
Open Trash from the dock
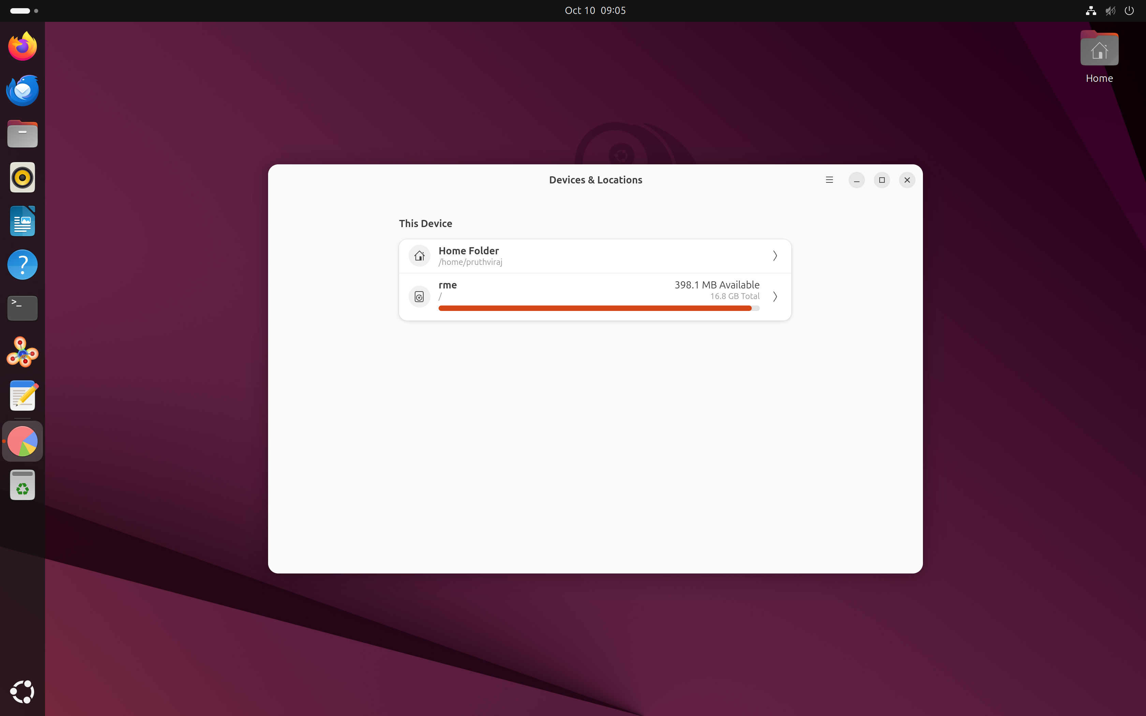(x=22, y=485)
